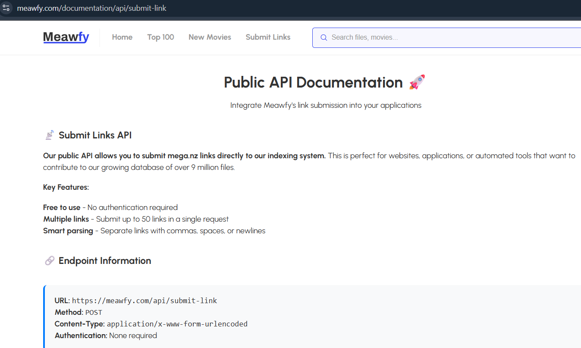The image size is (581, 348).
Task: Click the 'Smart parsing' feature line
Action: (154, 231)
